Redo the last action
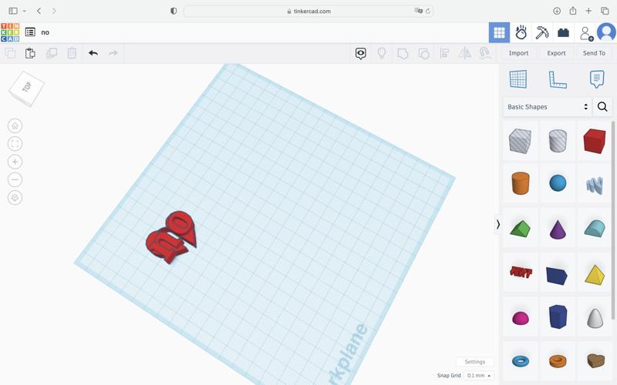 coord(113,53)
